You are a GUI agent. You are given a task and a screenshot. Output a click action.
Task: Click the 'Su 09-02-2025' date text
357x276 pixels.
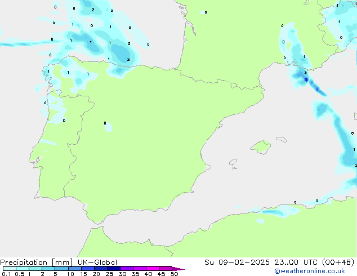(x=237, y=262)
